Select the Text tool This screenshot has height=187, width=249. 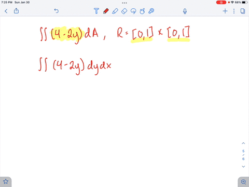point(96,11)
